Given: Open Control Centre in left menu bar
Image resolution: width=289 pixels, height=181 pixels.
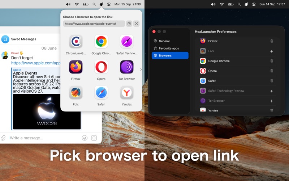Looking at the screenshot, I should point(109,4).
